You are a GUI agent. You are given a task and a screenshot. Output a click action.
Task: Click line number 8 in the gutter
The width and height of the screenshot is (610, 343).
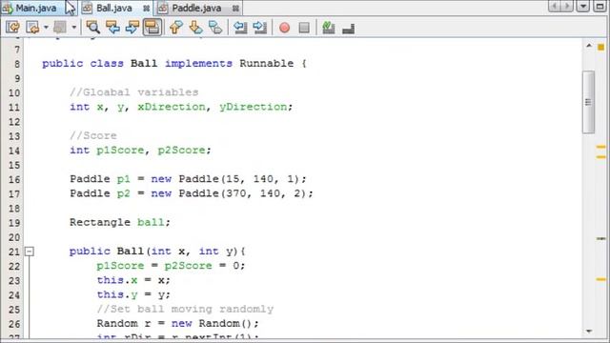17,64
